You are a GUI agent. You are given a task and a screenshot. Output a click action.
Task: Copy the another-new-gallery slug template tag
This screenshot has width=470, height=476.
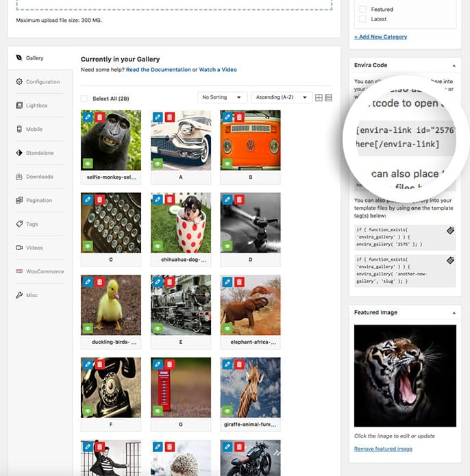pyautogui.click(x=450, y=260)
